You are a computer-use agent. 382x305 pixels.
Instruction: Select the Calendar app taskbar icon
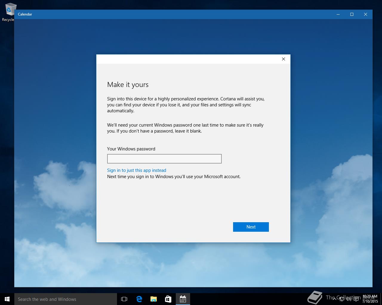point(183,299)
